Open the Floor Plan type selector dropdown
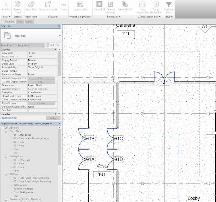Viewport: 216px width, 202px height. click(31, 36)
